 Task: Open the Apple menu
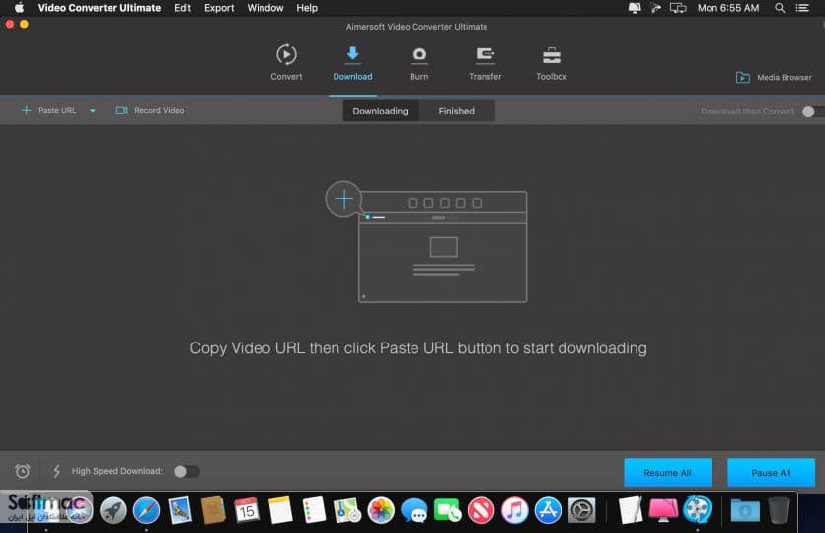19,8
